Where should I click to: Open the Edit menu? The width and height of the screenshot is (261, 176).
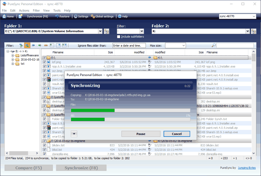point(13,10)
